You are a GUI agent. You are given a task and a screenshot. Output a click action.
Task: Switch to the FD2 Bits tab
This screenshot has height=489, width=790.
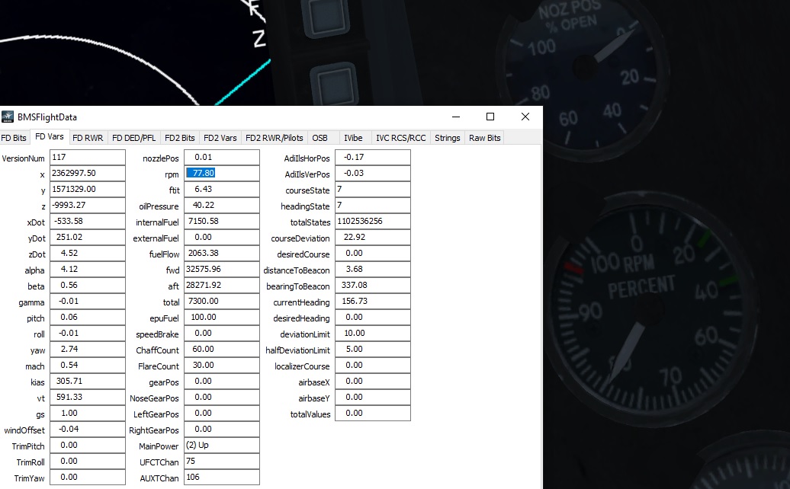180,138
